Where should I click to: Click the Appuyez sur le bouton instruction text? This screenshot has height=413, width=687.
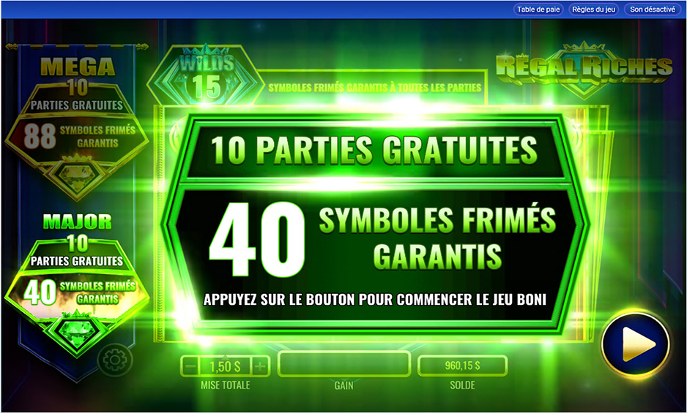click(x=374, y=300)
